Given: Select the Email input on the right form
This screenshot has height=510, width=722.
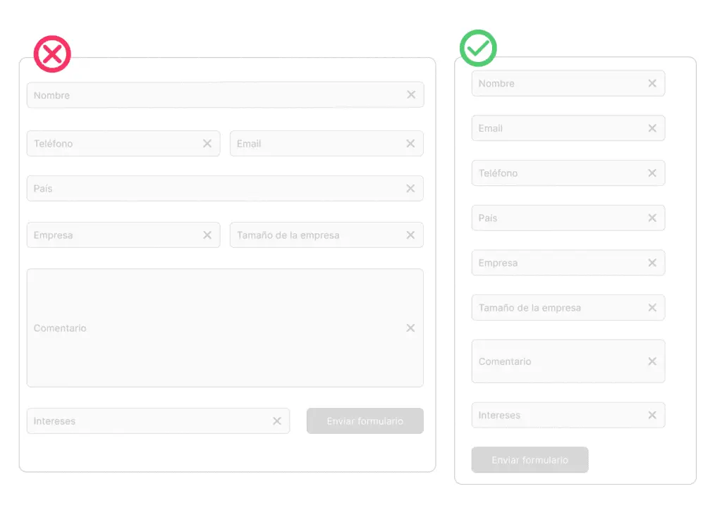Looking at the screenshot, I should pos(557,128).
